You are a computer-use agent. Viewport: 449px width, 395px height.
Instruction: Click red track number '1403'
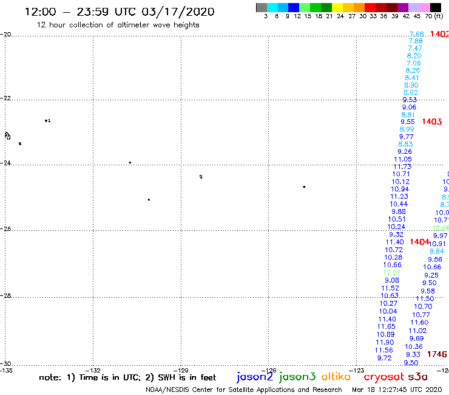432,122
